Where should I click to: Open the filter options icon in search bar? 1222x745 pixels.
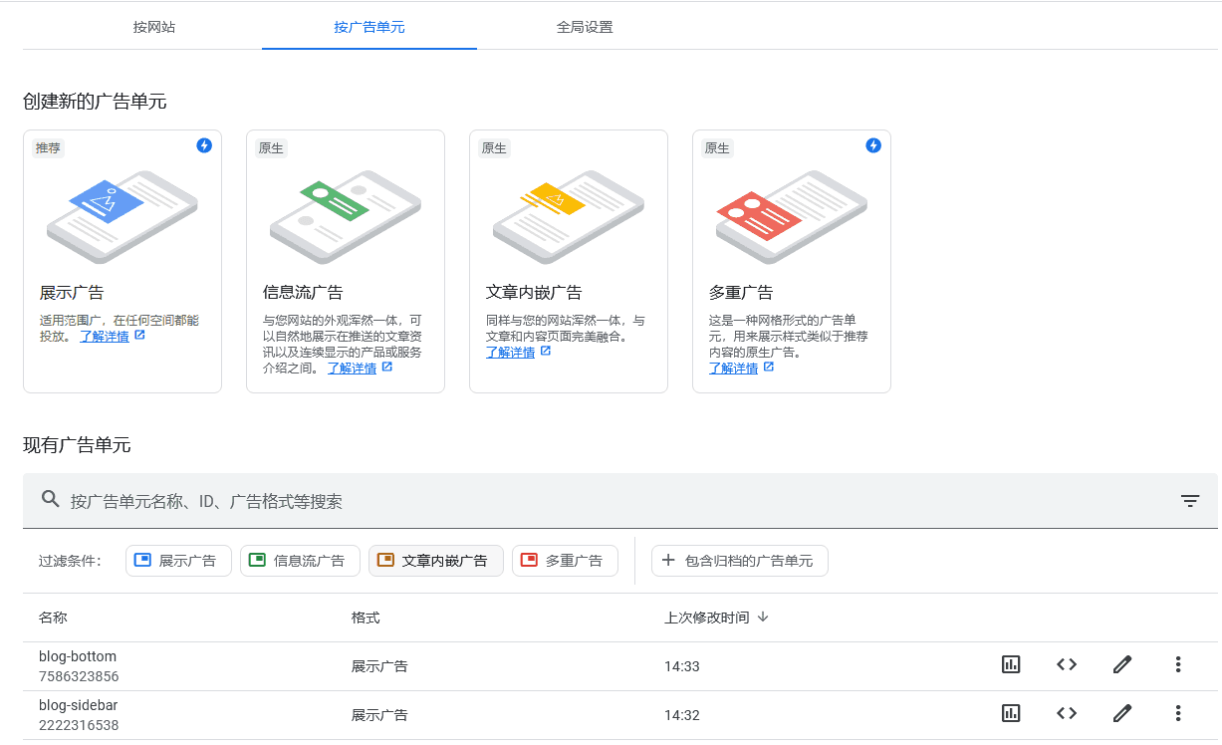pos(1189,500)
